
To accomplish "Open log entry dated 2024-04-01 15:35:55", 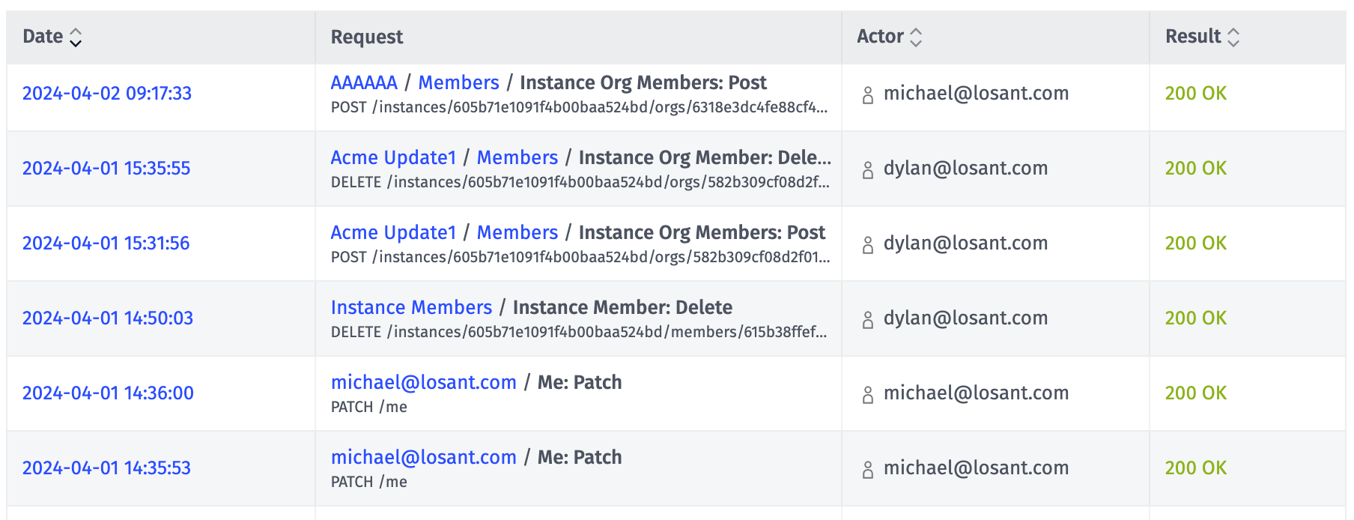I will pyautogui.click(x=106, y=168).
